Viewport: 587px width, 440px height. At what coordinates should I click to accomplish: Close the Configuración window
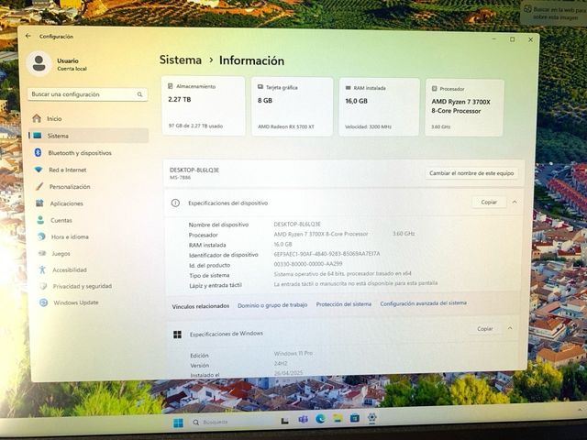pos(530,39)
